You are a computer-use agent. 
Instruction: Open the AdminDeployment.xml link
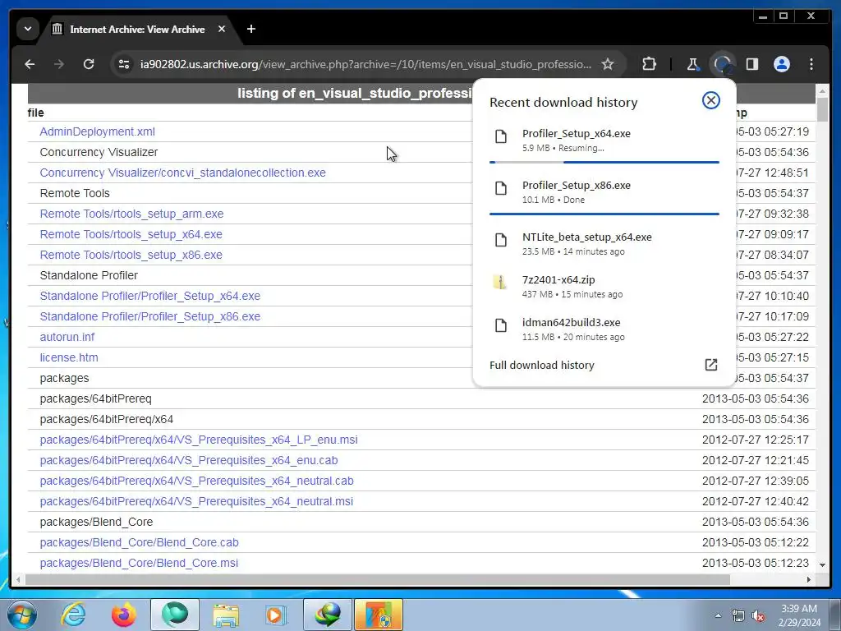click(x=97, y=131)
